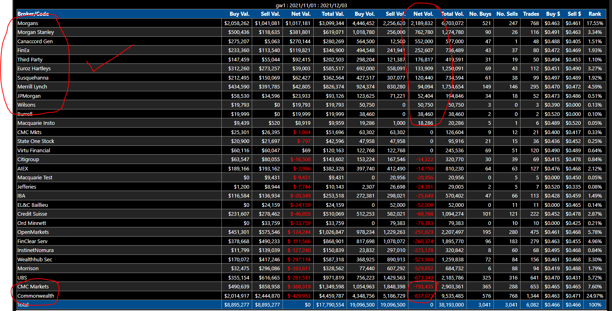Click Merrill Lynch total volume 1,754,654
The width and height of the screenshot is (612, 311).
(x=453, y=87)
